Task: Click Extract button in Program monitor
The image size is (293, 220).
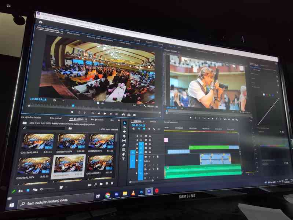Action: click(x=229, y=119)
